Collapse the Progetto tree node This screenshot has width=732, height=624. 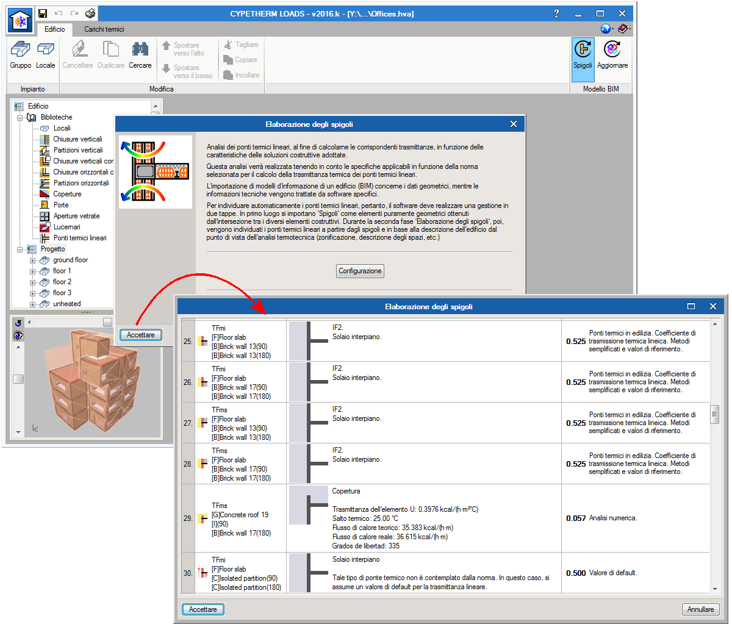coord(20,249)
